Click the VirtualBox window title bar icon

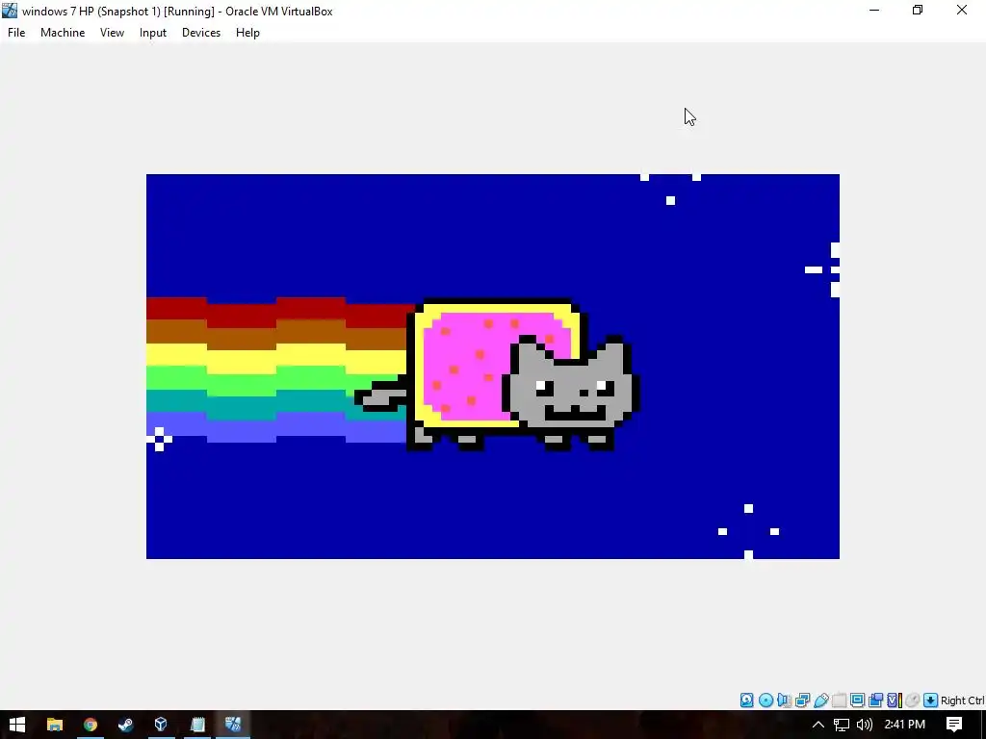coord(10,11)
